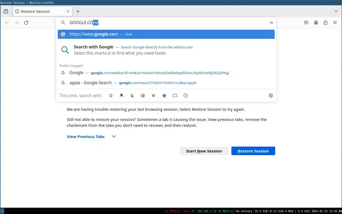Open the list all tabs chevron
The image size is (342, 214).
pyautogui.click(x=336, y=11)
